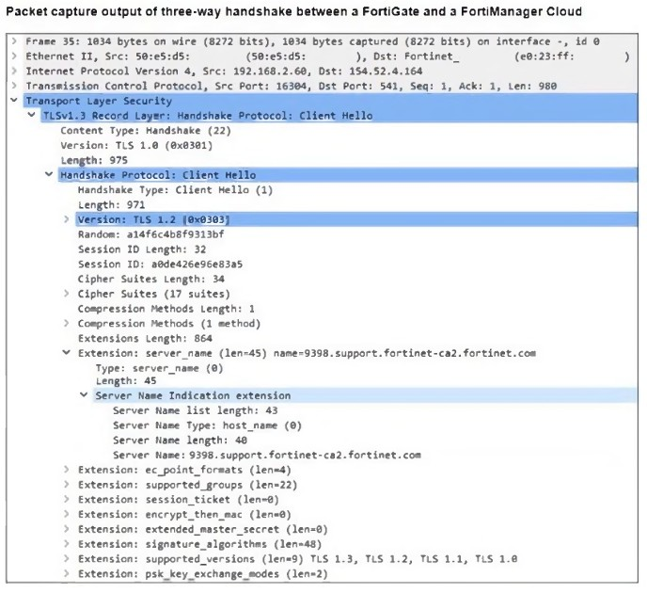
Task: Select Extension: server_name (len=45) row text
Action: [307, 354]
